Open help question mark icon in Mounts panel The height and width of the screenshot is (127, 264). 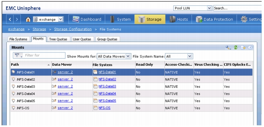pos(250,48)
